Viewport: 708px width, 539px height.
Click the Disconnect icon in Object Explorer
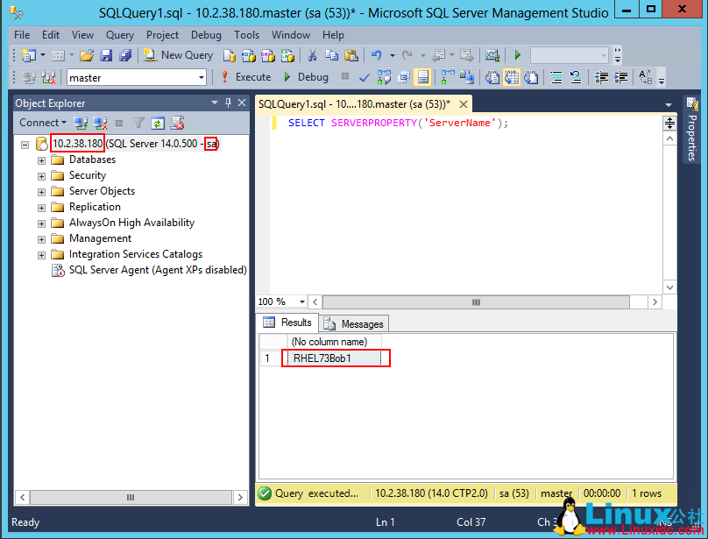point(99,123)
